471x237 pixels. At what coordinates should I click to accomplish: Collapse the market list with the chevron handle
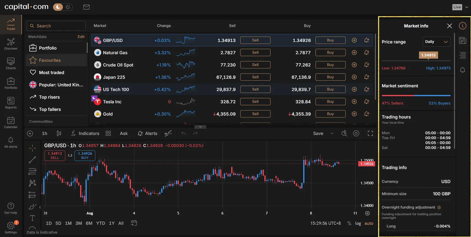click(200, 127)
